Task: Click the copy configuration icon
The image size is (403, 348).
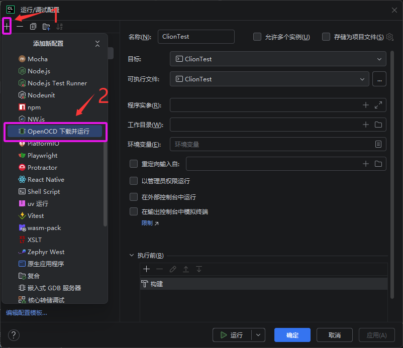Action: coord(33,26)
